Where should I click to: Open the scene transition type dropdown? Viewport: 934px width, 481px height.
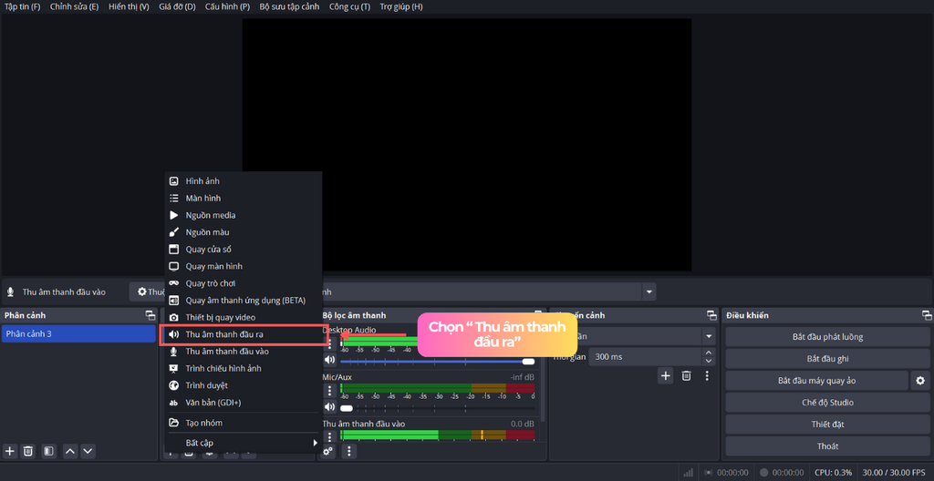709,336
